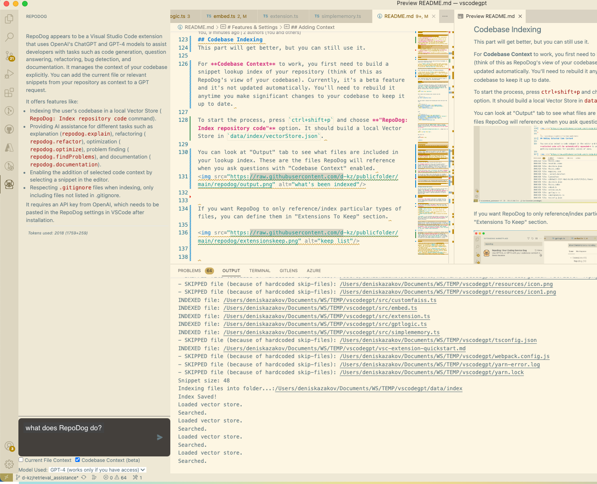Click the Synchronize Changes icon in status bar

(84, 478)
